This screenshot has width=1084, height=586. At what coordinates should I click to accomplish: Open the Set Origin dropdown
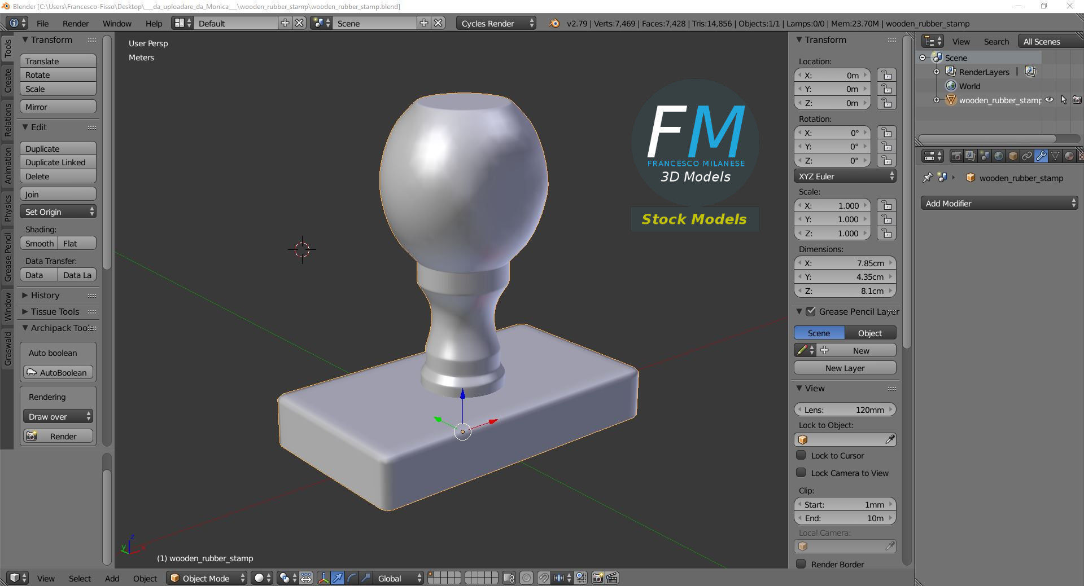tap(58, 212)
